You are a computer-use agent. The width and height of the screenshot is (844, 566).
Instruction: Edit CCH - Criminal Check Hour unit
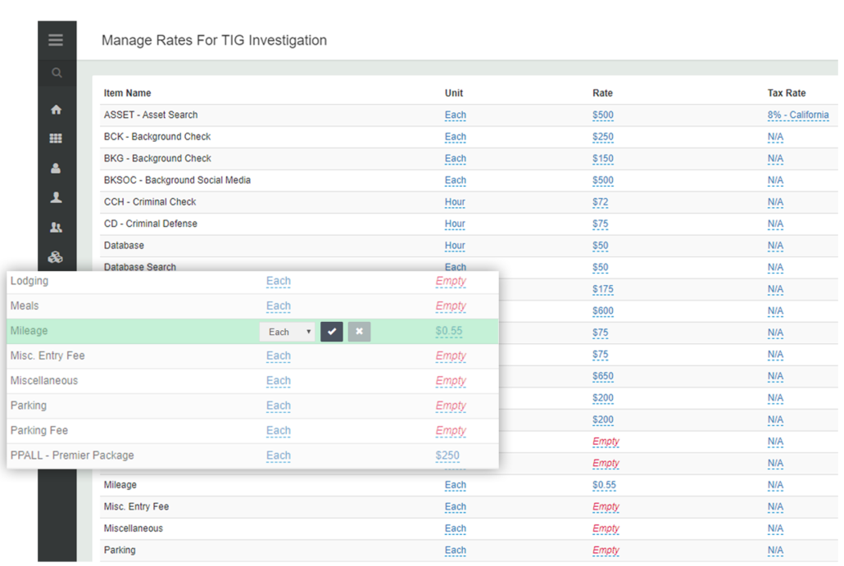tap(455, 202)
